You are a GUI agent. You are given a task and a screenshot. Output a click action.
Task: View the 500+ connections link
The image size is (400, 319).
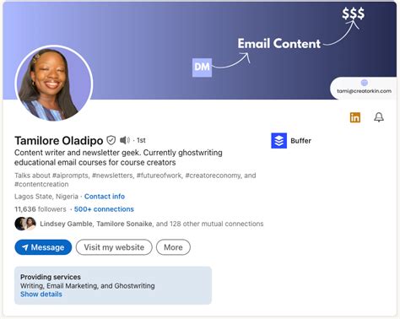[x=104, y=209]
